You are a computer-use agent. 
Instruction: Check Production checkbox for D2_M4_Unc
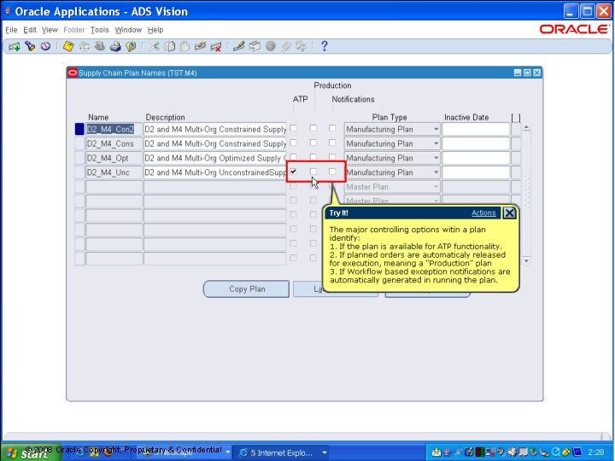click(313, 172)
